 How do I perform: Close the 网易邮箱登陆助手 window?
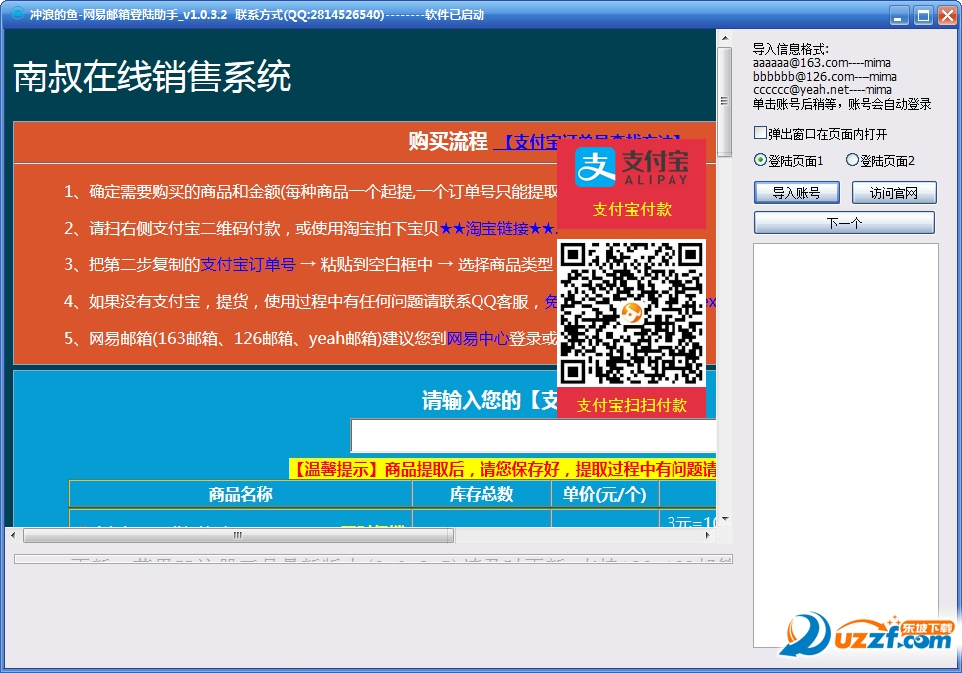tap(947, 15)
